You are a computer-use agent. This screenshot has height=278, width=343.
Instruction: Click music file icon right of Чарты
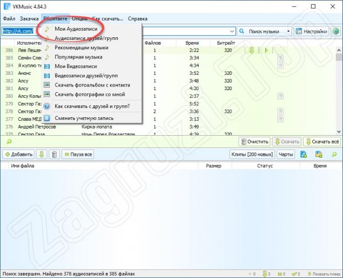pos(304,155)
